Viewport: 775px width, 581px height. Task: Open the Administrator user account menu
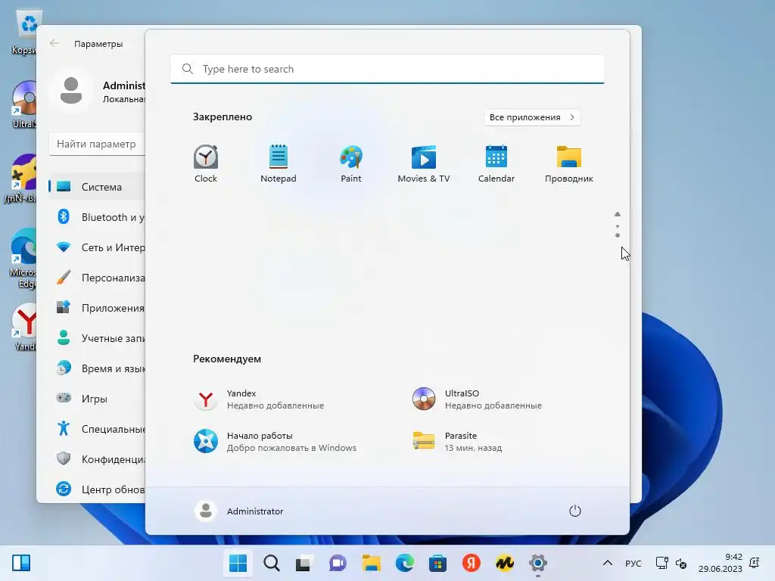[x=239, y=511]
